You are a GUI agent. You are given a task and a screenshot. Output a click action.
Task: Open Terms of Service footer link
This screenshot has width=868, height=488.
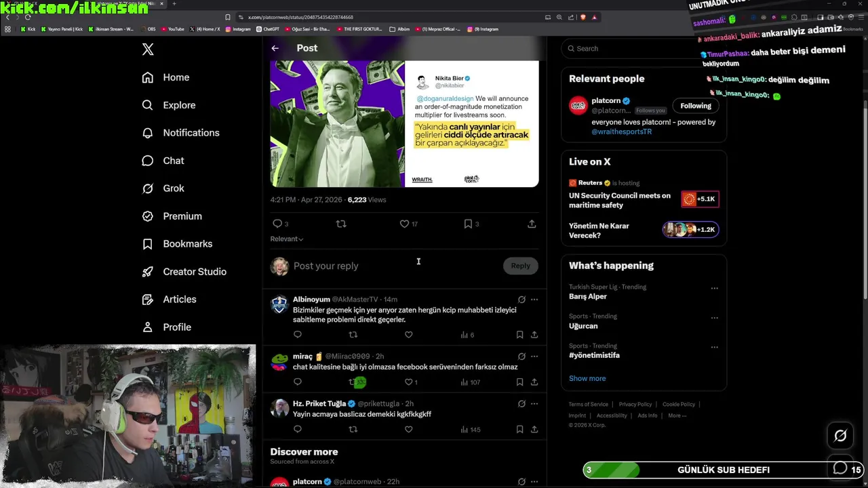point(589,405)
